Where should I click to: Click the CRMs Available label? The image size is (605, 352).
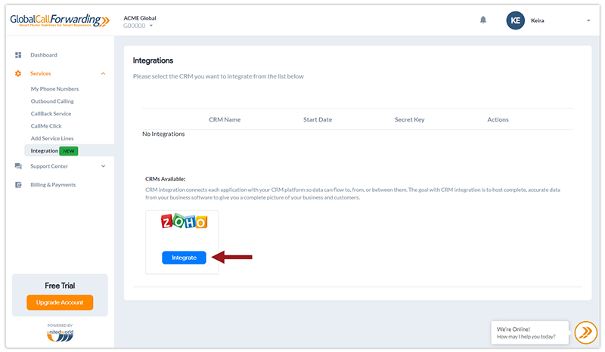pyautogui.click(x=165, y=179)
